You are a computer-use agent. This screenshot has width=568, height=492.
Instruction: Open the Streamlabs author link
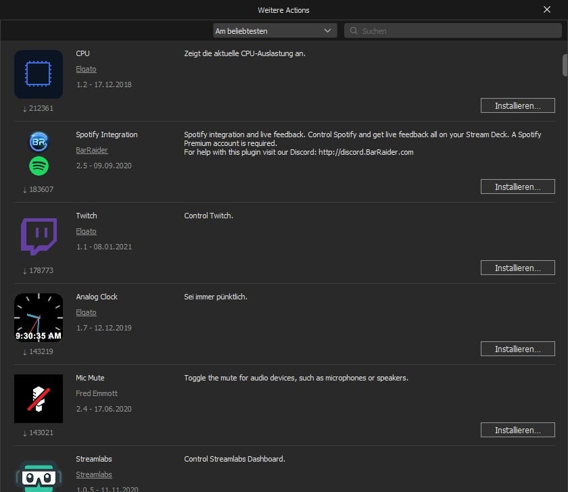(x=94, y=474)
